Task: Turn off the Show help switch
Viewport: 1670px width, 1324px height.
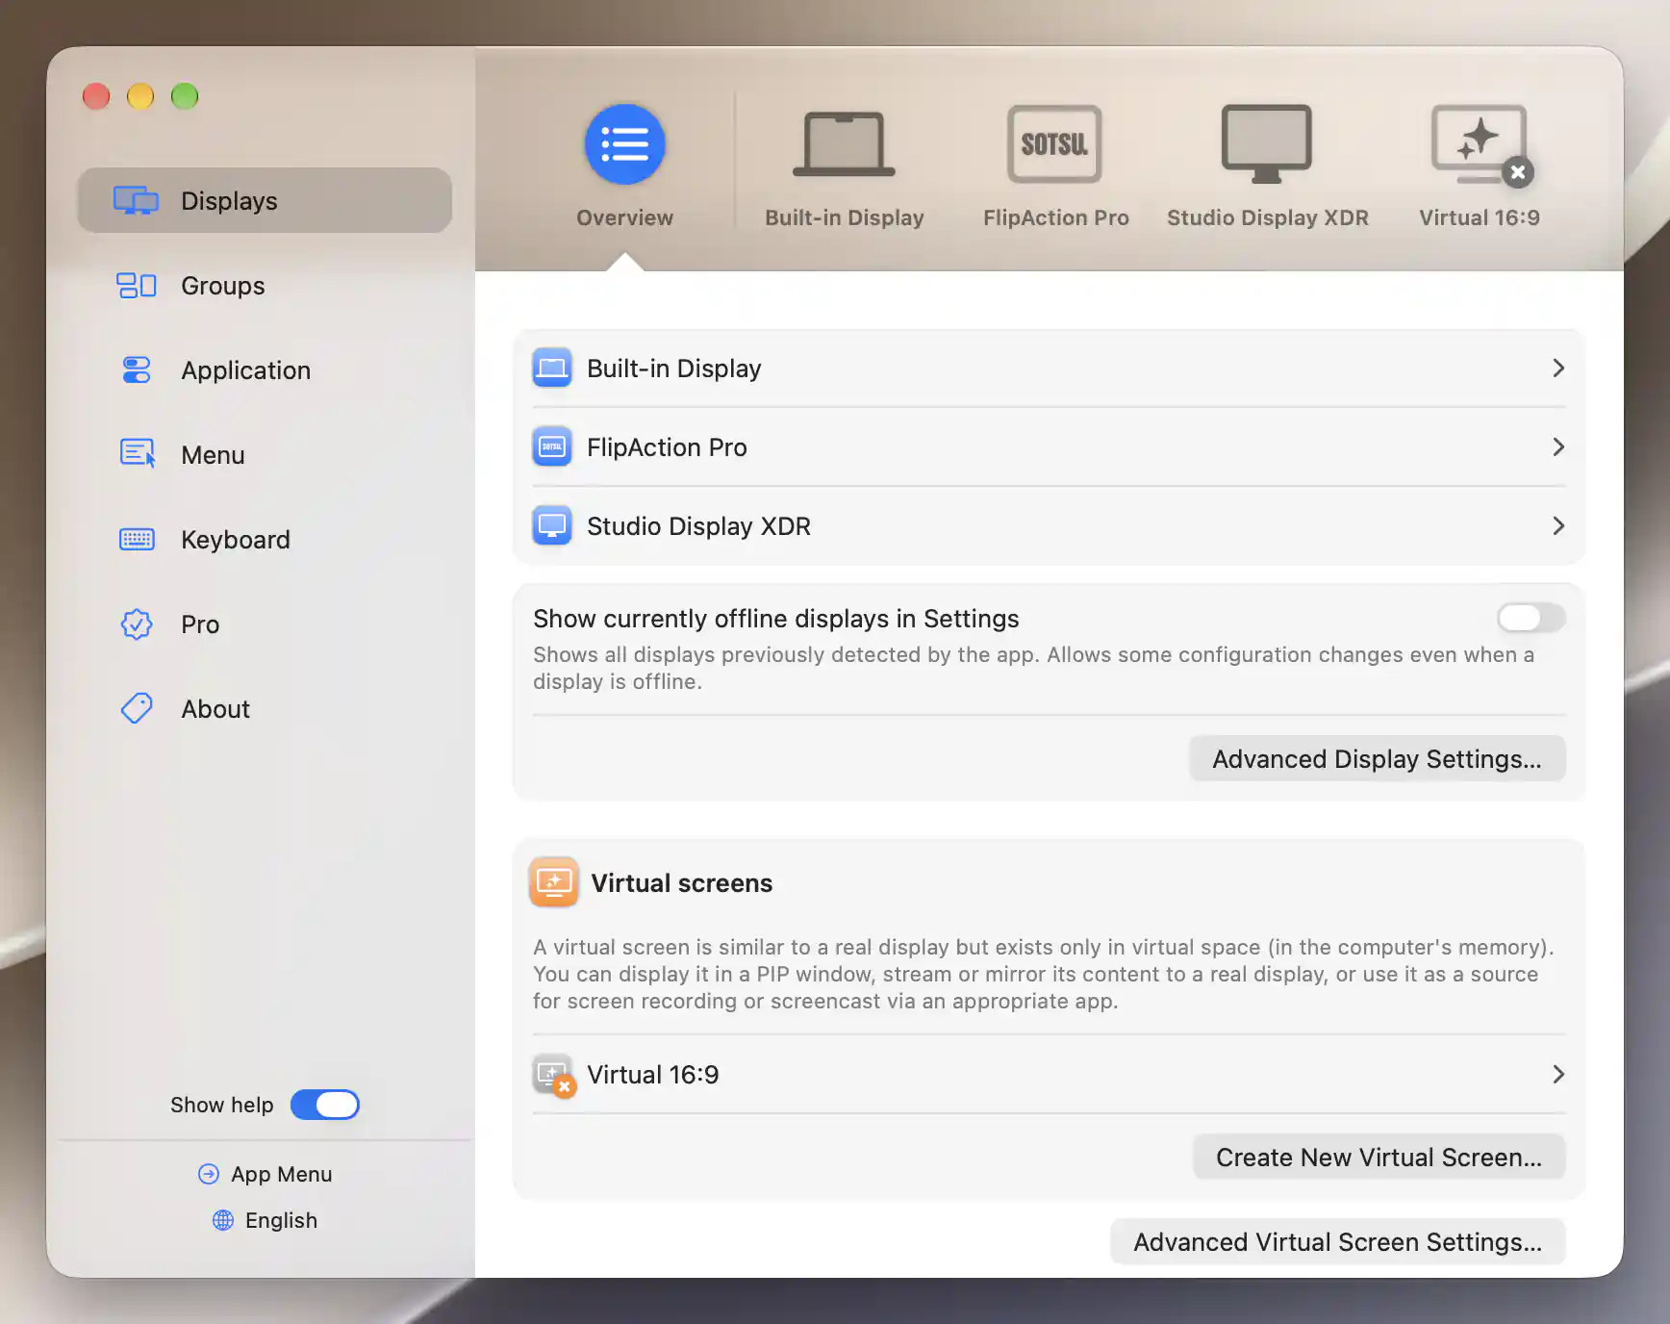Action: pos(325,1105)
